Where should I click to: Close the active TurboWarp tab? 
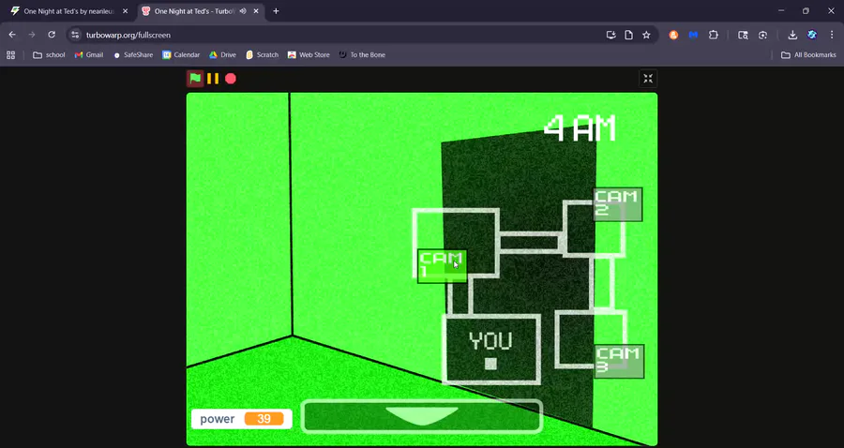point(256,10)
